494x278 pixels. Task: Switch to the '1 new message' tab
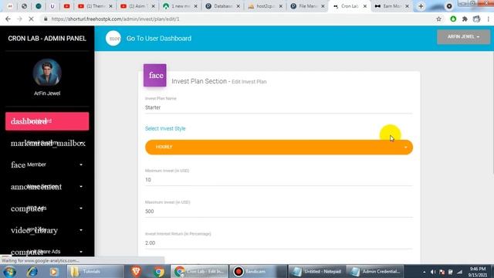[x=180, y=6]
